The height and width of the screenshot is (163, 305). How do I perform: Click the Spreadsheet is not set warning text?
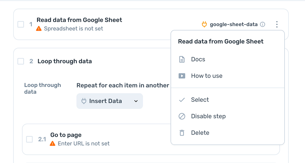coord(74,29)
